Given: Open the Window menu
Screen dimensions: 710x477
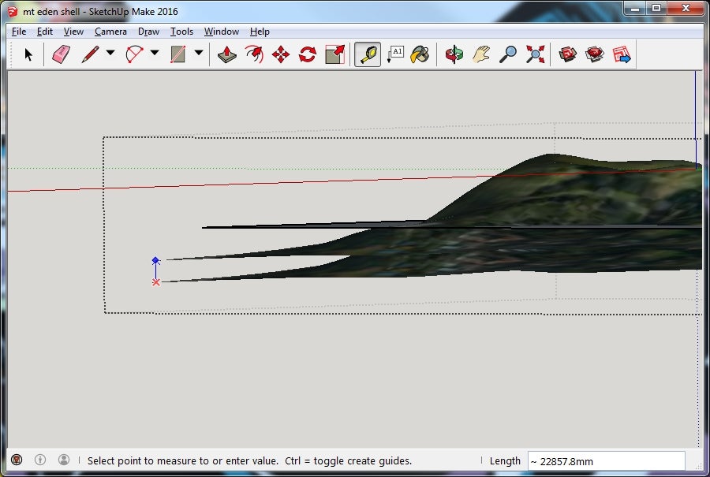Looking at the screenshot, I should pyautogui.click(x=222, y=32).
